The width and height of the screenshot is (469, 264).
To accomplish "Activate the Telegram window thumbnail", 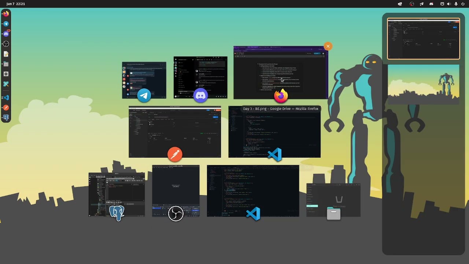I will [144, 80].
